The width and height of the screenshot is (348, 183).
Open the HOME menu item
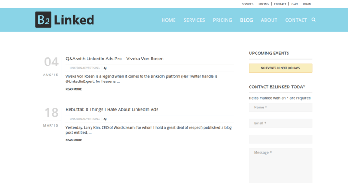pos(169,20)
